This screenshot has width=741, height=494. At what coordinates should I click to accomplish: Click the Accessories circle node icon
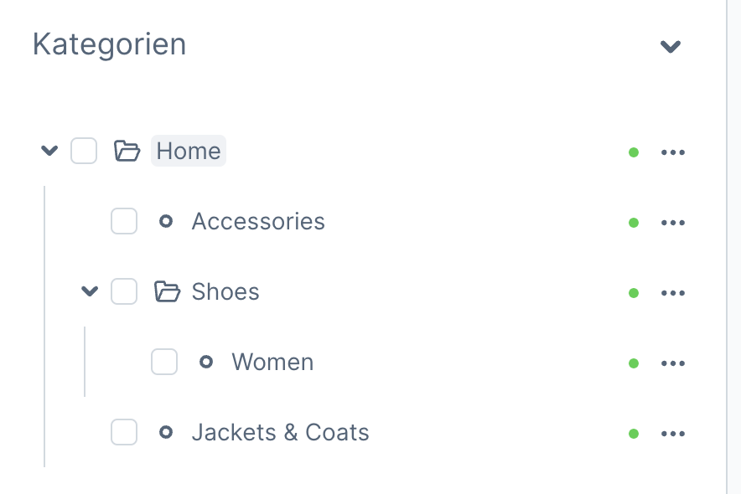coord(166,222)
